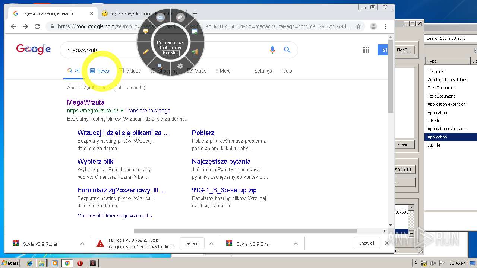This screenshot has height=268, width=477.
Task: Open the Chrome profile avatar
Action: [x=373, y=26]
